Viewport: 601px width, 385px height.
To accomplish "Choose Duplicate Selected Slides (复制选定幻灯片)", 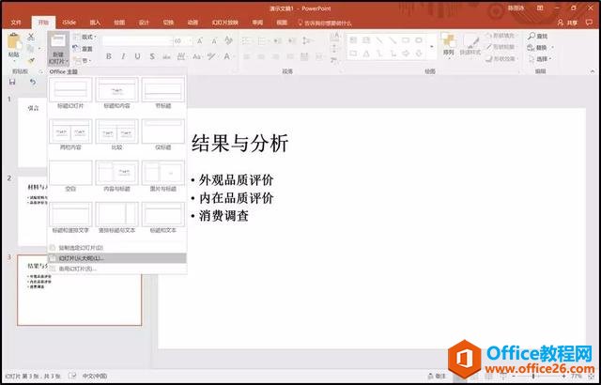I will coord(116,248).
